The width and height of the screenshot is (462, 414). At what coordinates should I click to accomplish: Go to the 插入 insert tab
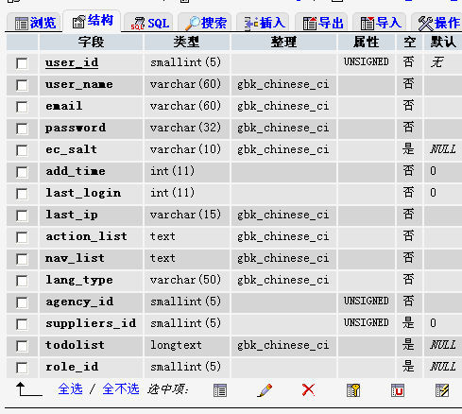264,23
